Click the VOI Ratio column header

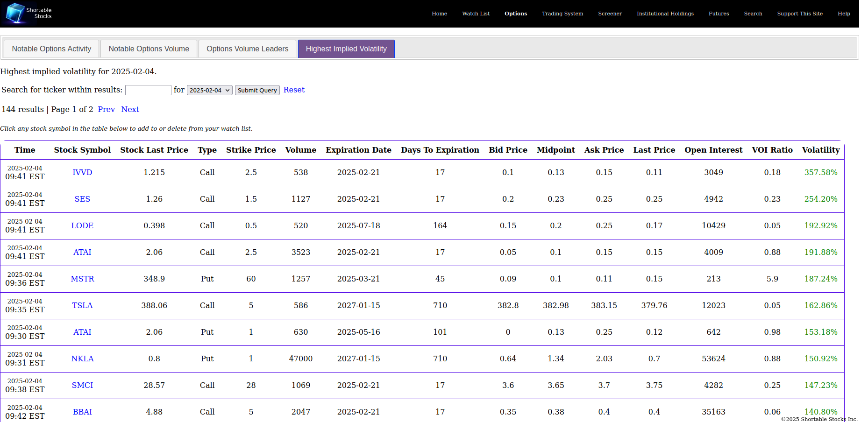(x=772, y=150)
